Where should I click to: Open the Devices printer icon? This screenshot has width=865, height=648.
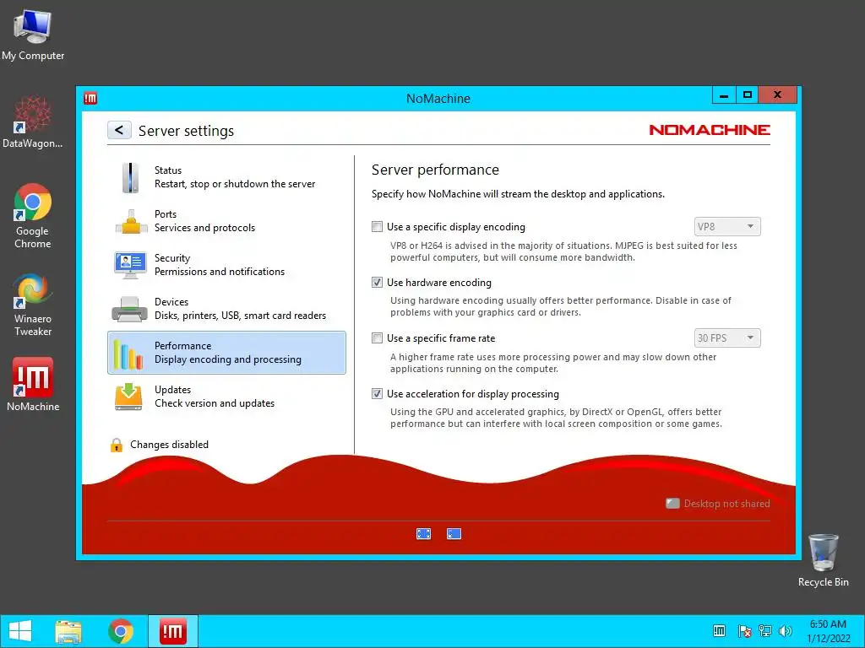pyautogui.click(x=129, y=309)
